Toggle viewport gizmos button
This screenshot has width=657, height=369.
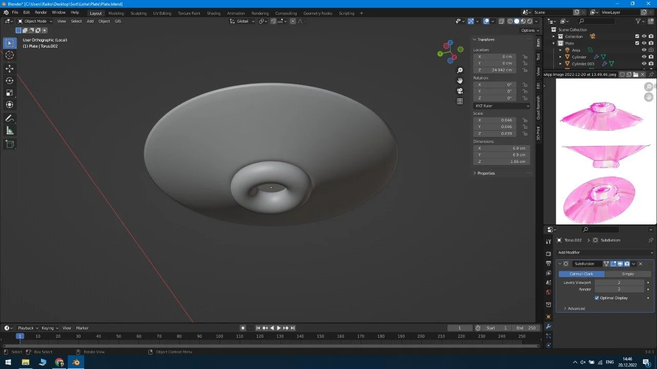click(x=471, y=21)
